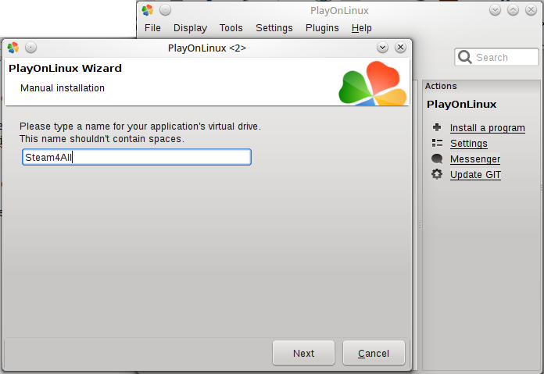Maximize the main PlayOnLinux window
The width and height of the screenshot is (544, 374).
513,10
